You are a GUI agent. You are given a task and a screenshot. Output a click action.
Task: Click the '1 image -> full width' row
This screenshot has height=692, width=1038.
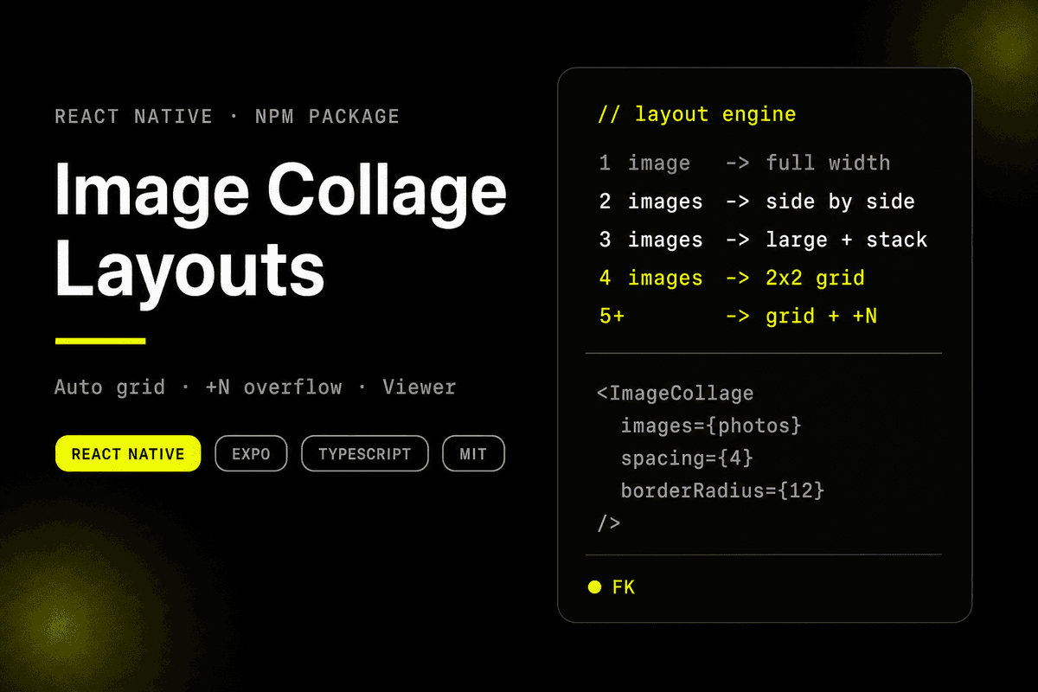click(744, 163)
